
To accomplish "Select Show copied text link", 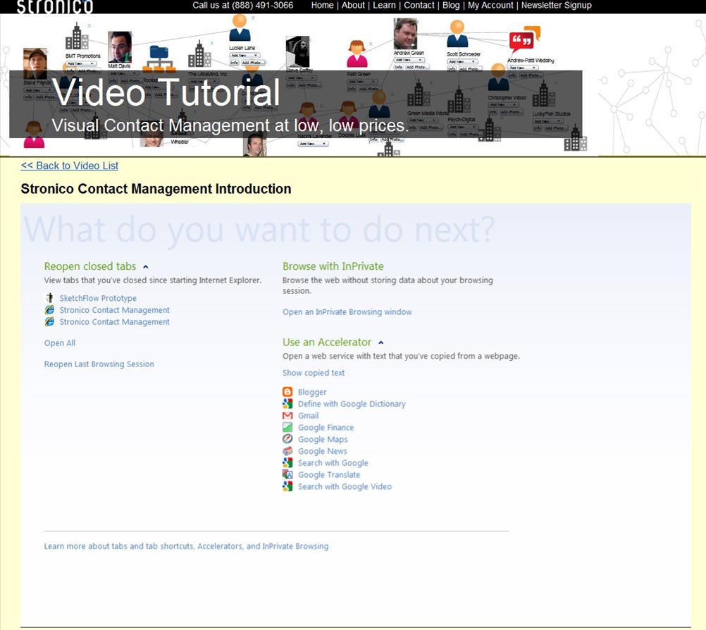I will pyautogui.click(x=314, y=373).
